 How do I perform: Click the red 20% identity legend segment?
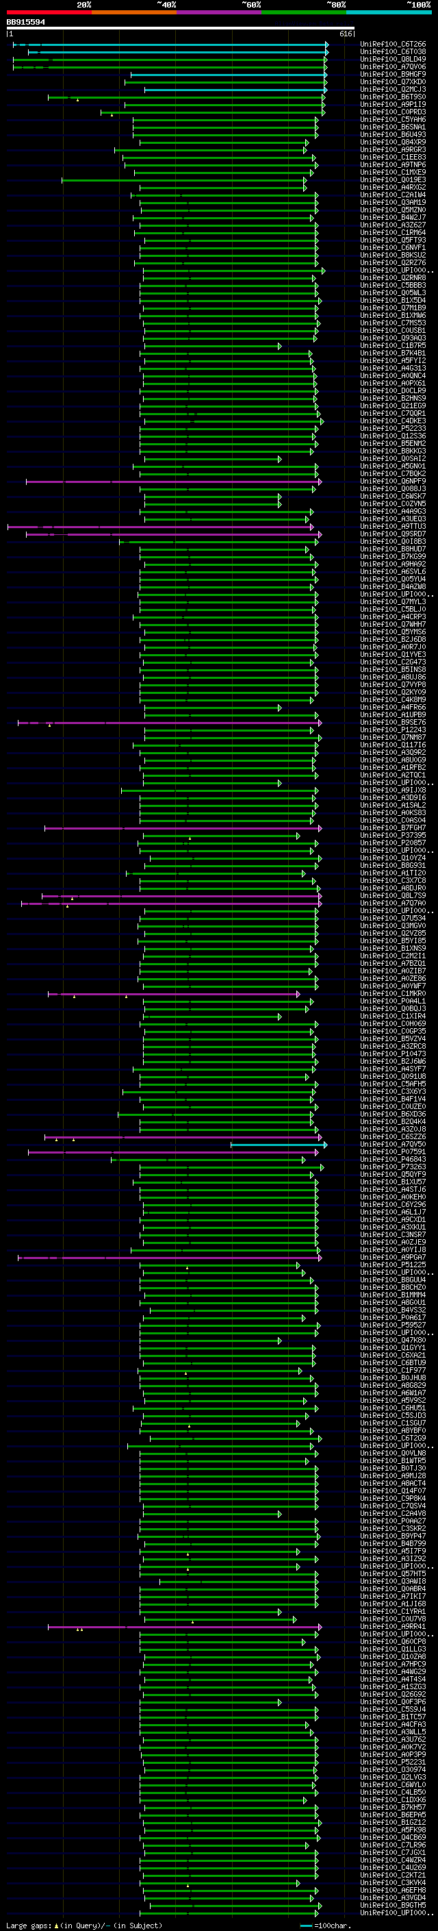(49, 12)
